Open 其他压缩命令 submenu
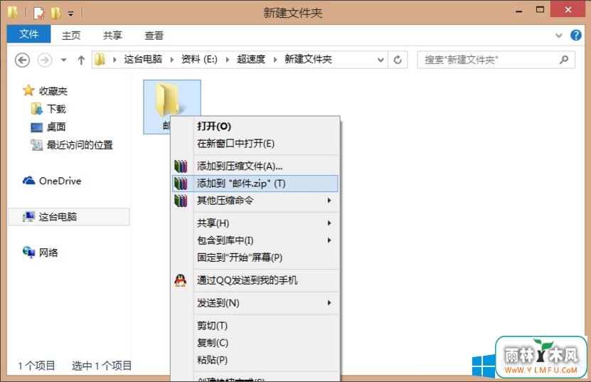This screenshot has width=591, height=382. (255, 200)
